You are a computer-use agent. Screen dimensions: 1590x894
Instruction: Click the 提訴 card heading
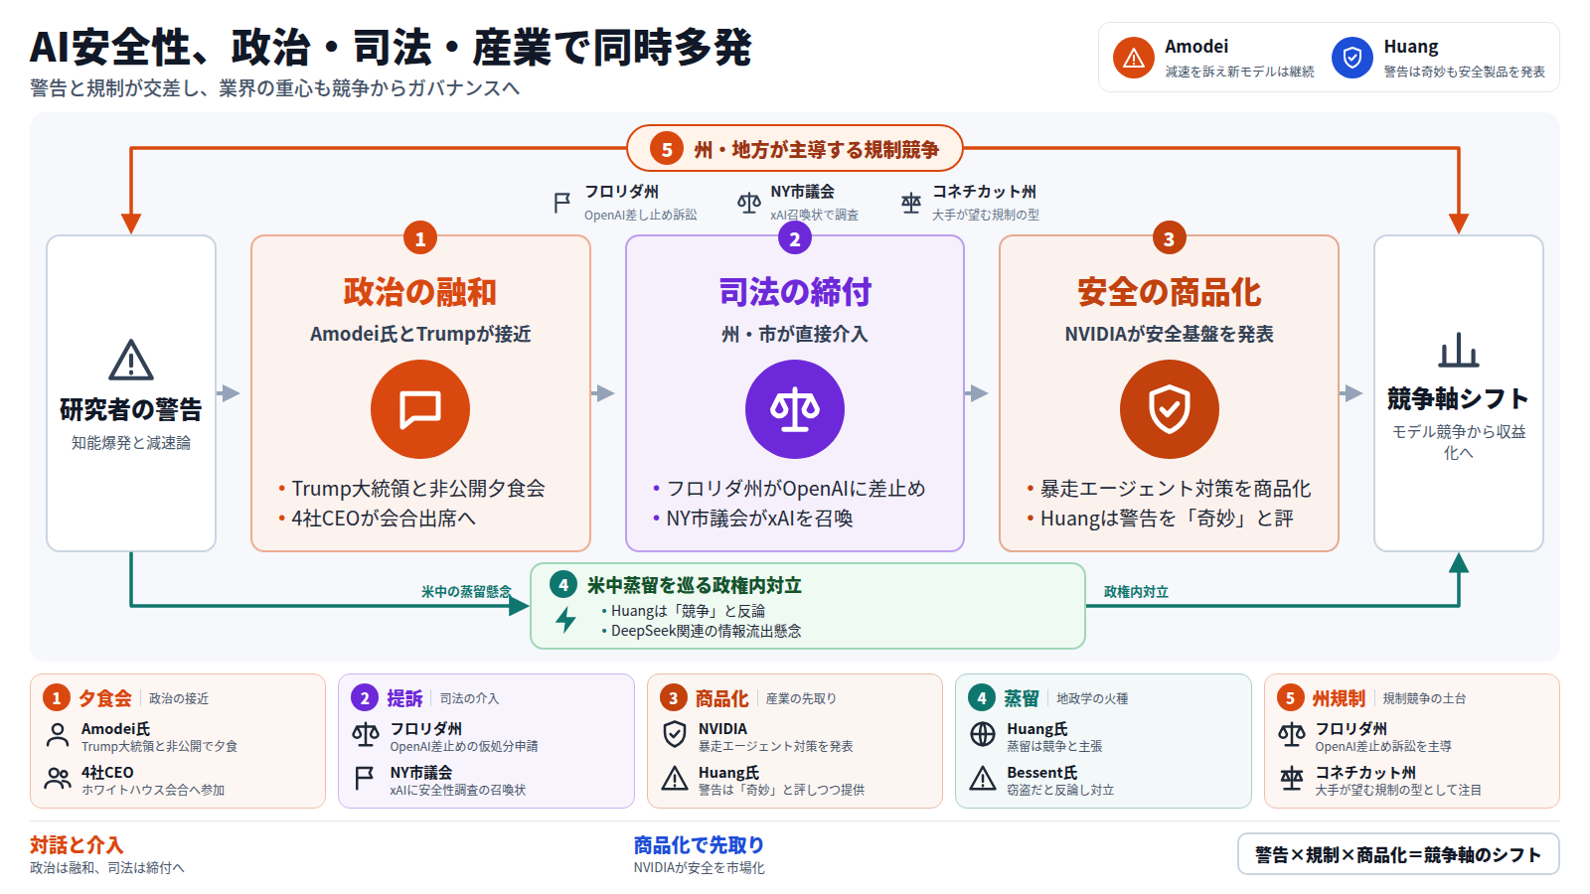(x=404, y=698)
